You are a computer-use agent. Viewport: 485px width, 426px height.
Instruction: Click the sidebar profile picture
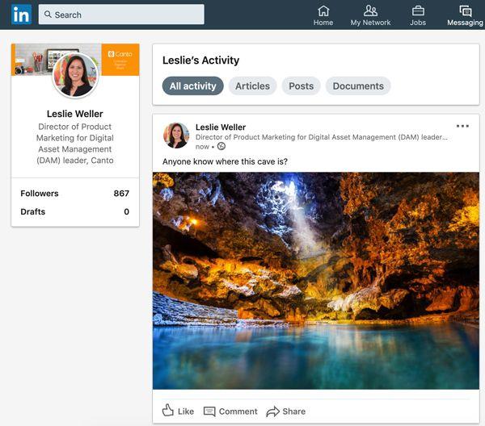pyautogui.click(x=75, y=75)
